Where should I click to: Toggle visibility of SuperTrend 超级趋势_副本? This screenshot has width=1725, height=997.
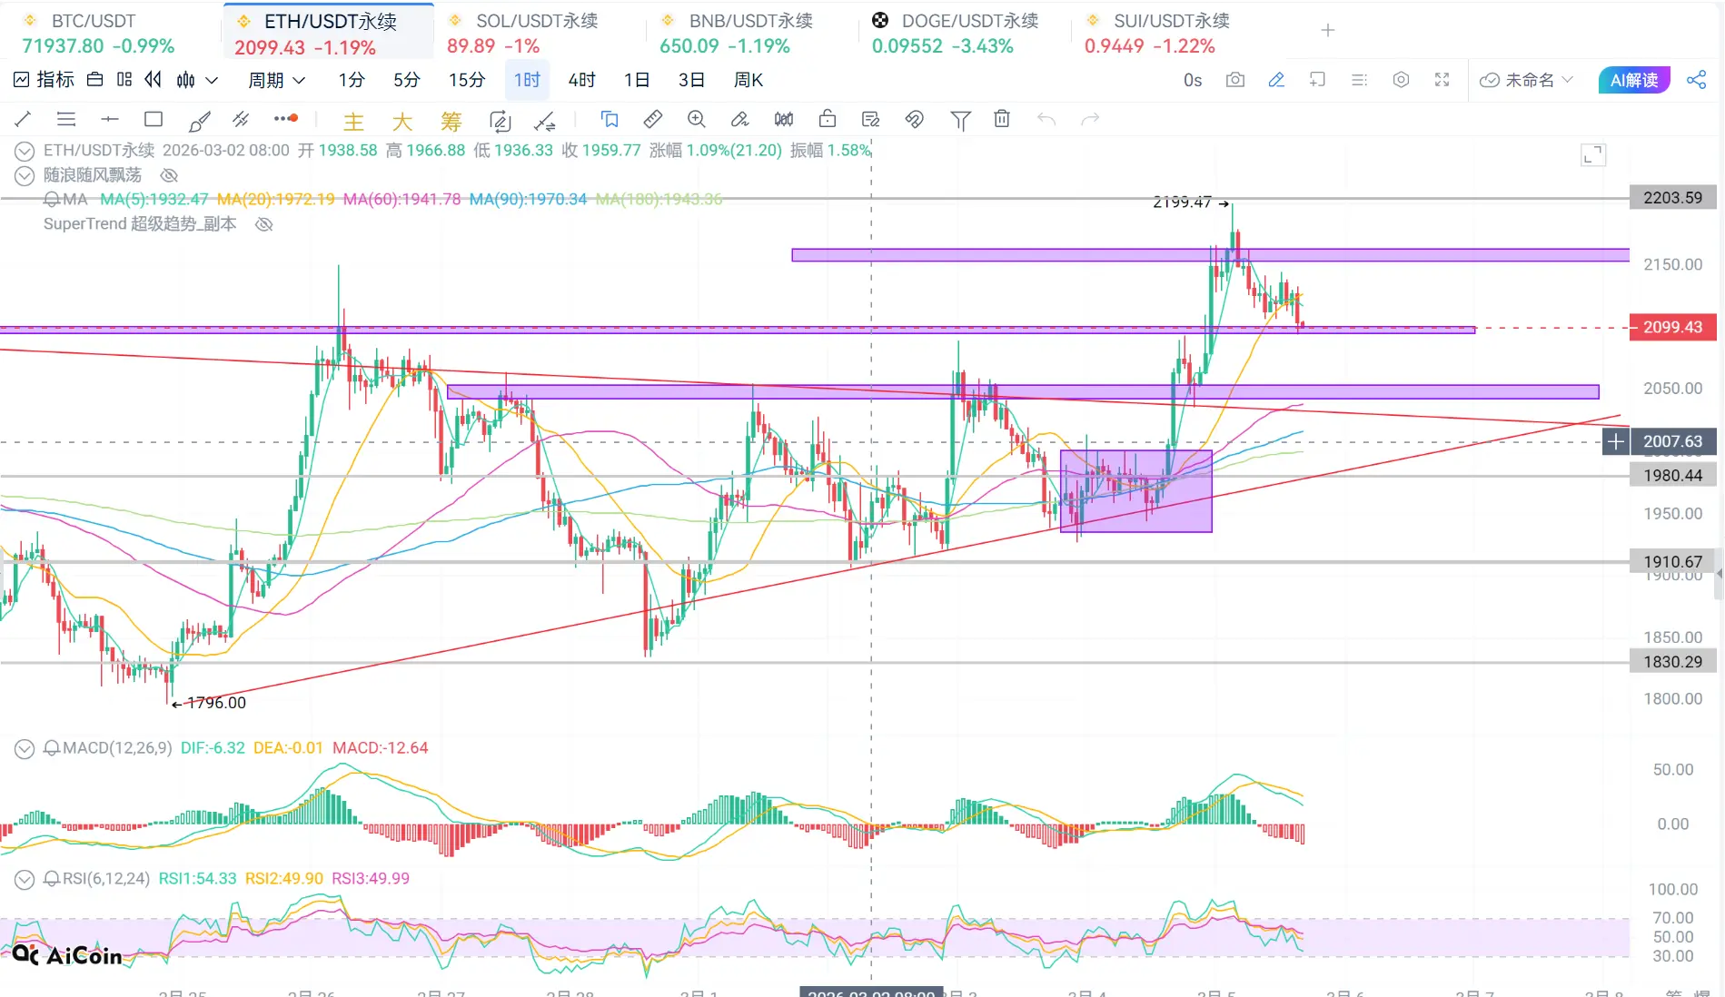click(264, 224)
